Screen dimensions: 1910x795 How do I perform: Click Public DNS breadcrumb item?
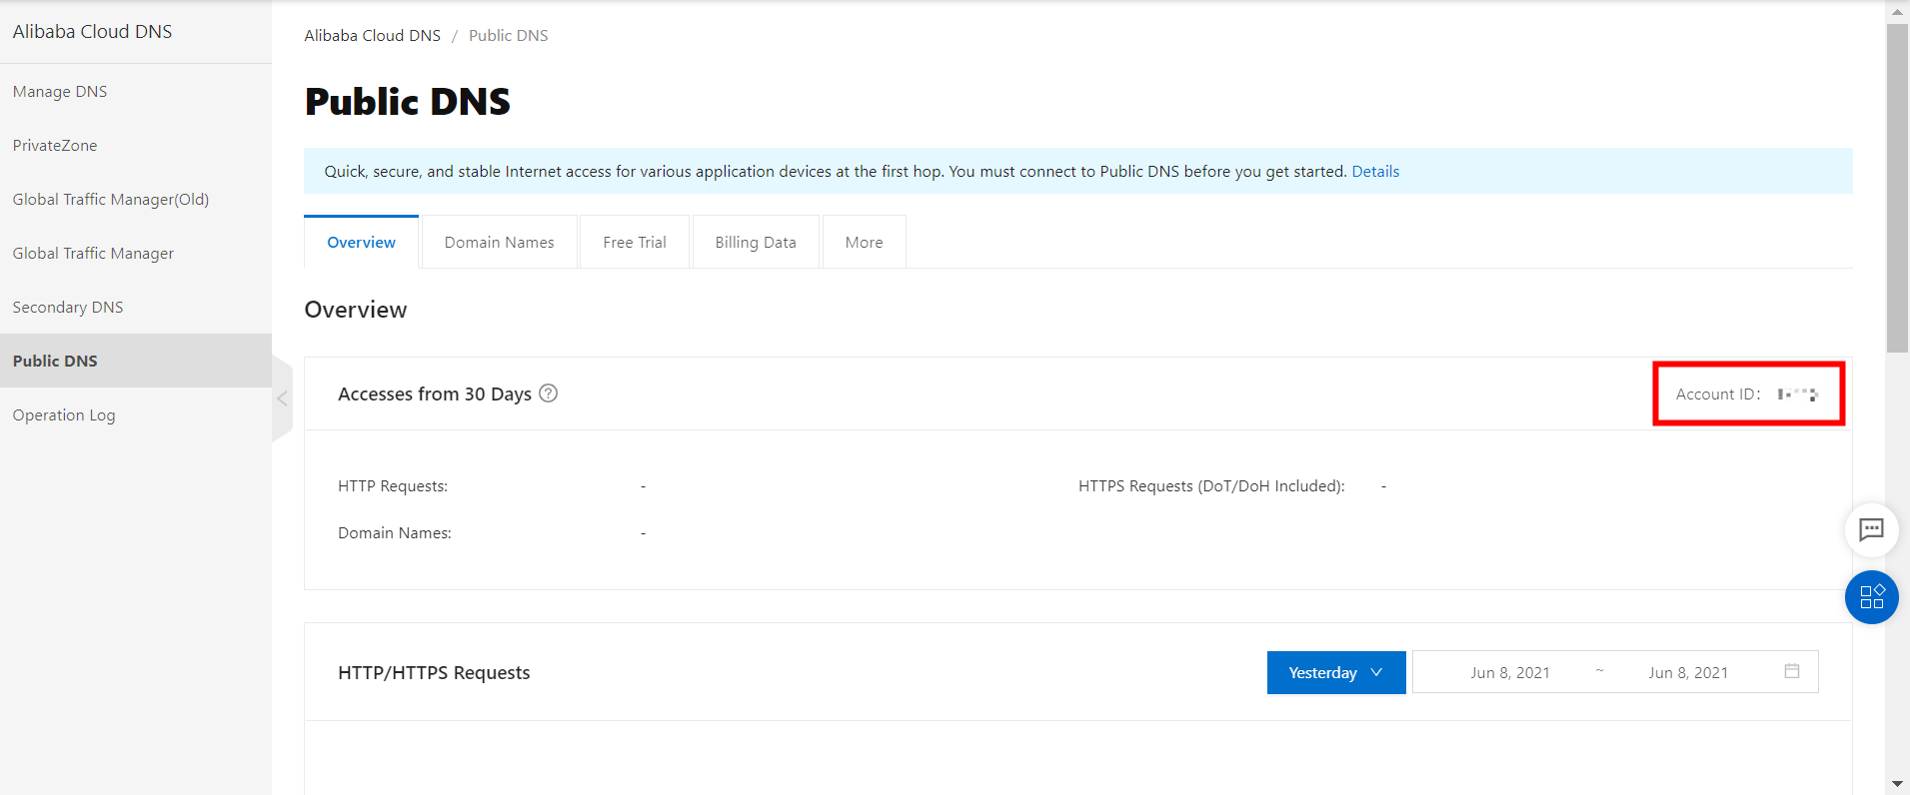(509, 35)
